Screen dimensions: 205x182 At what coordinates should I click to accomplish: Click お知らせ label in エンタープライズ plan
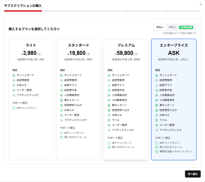point(164,115)
